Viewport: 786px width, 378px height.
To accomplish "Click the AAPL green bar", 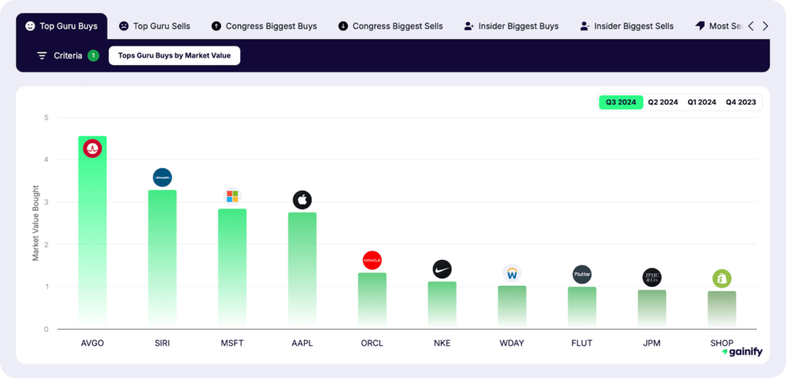I will (302, 271).
